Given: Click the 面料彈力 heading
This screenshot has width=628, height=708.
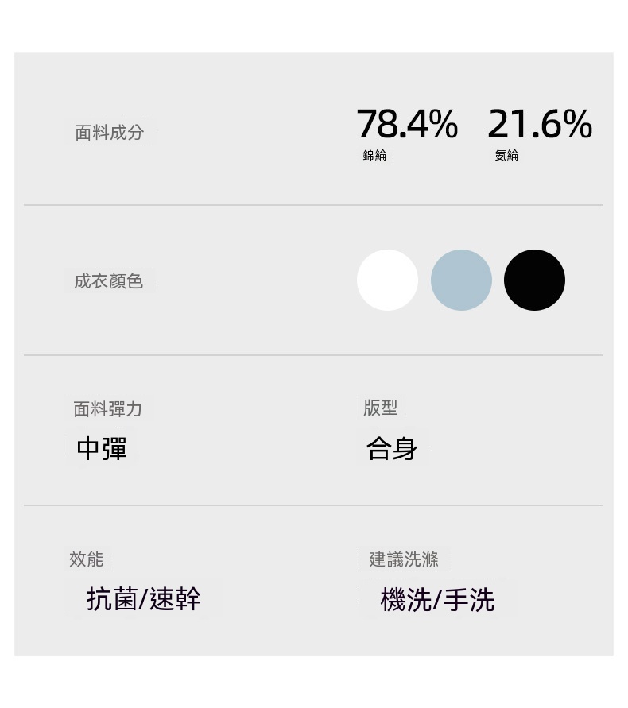Looking at the screenshot, I should 108,409.
